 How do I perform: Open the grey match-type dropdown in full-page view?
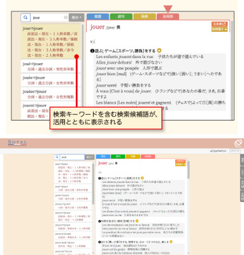89,157
